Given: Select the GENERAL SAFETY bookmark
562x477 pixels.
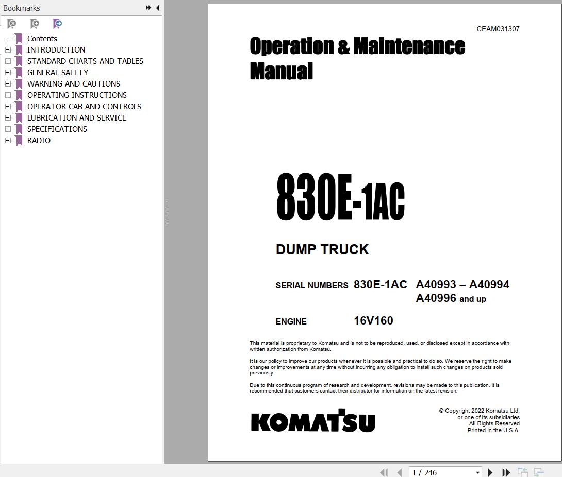Looking at the screenshot, I should pos(58,73).
